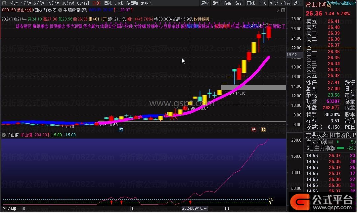
Task: Click the 华为算力 concept tag
Action: tap(91, 26)
